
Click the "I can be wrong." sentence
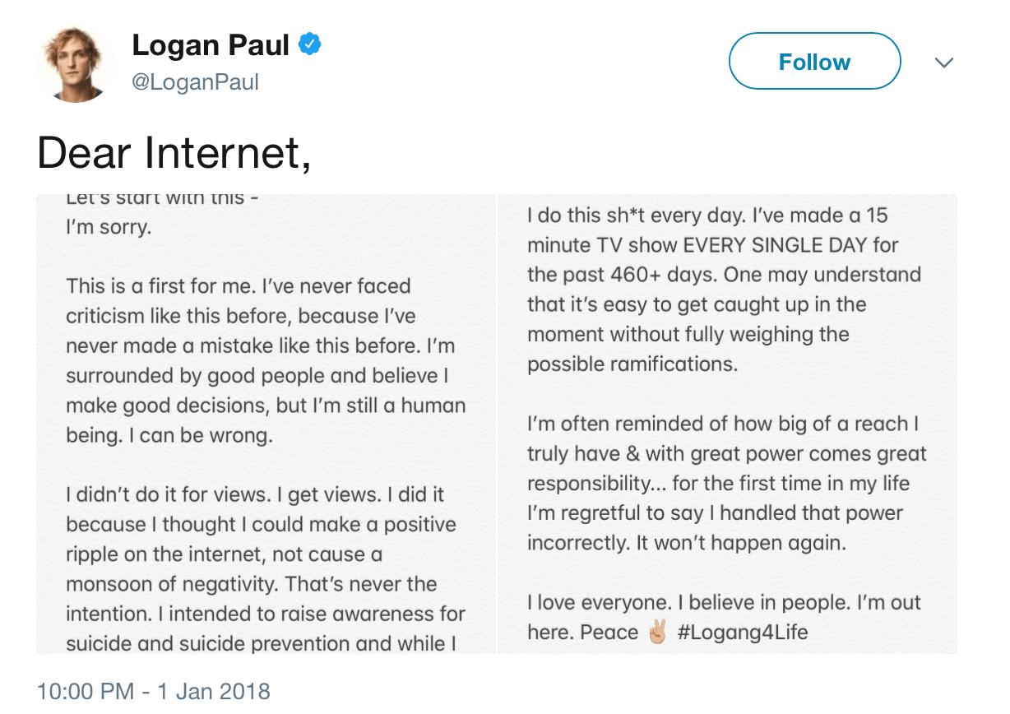click(201, 435)
